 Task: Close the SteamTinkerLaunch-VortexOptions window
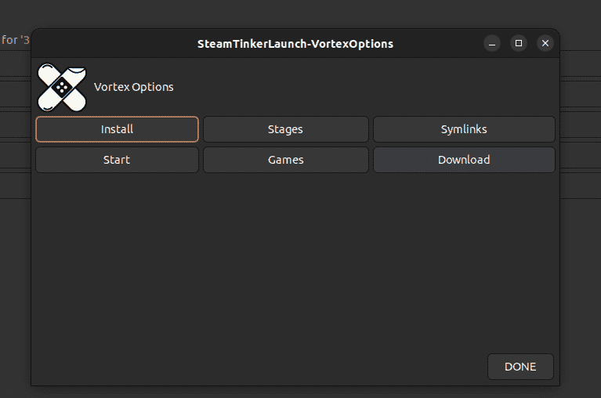(545, 44)
